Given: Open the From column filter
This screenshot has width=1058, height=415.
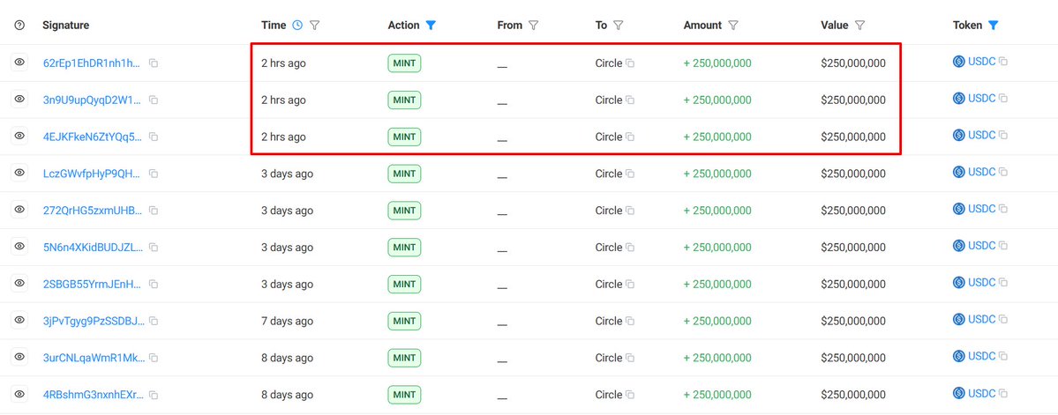Looking at the screenshot, I should (x=534, y=26).
